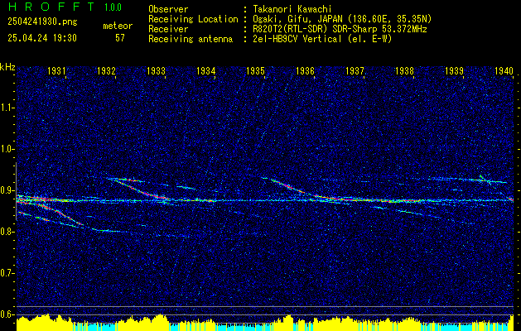Screen dimensions: 521x331
Task: Click the meteor count 57
Action: click(x=120, y=38)
